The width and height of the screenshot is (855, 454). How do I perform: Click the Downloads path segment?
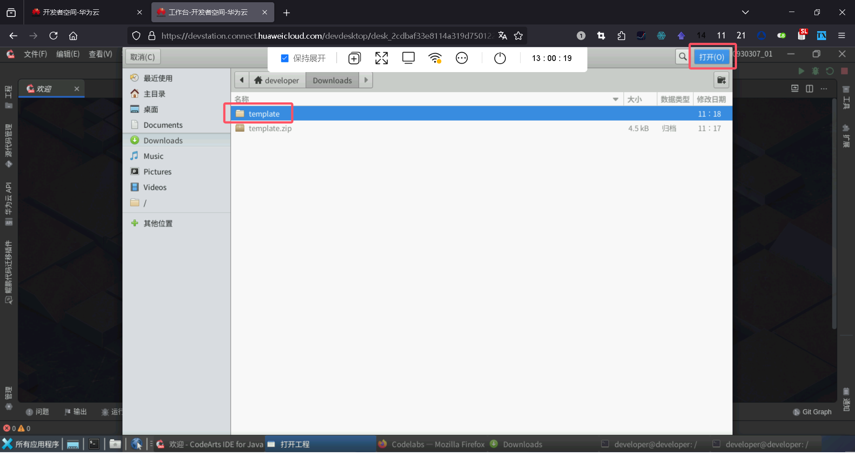pos(332,80)
